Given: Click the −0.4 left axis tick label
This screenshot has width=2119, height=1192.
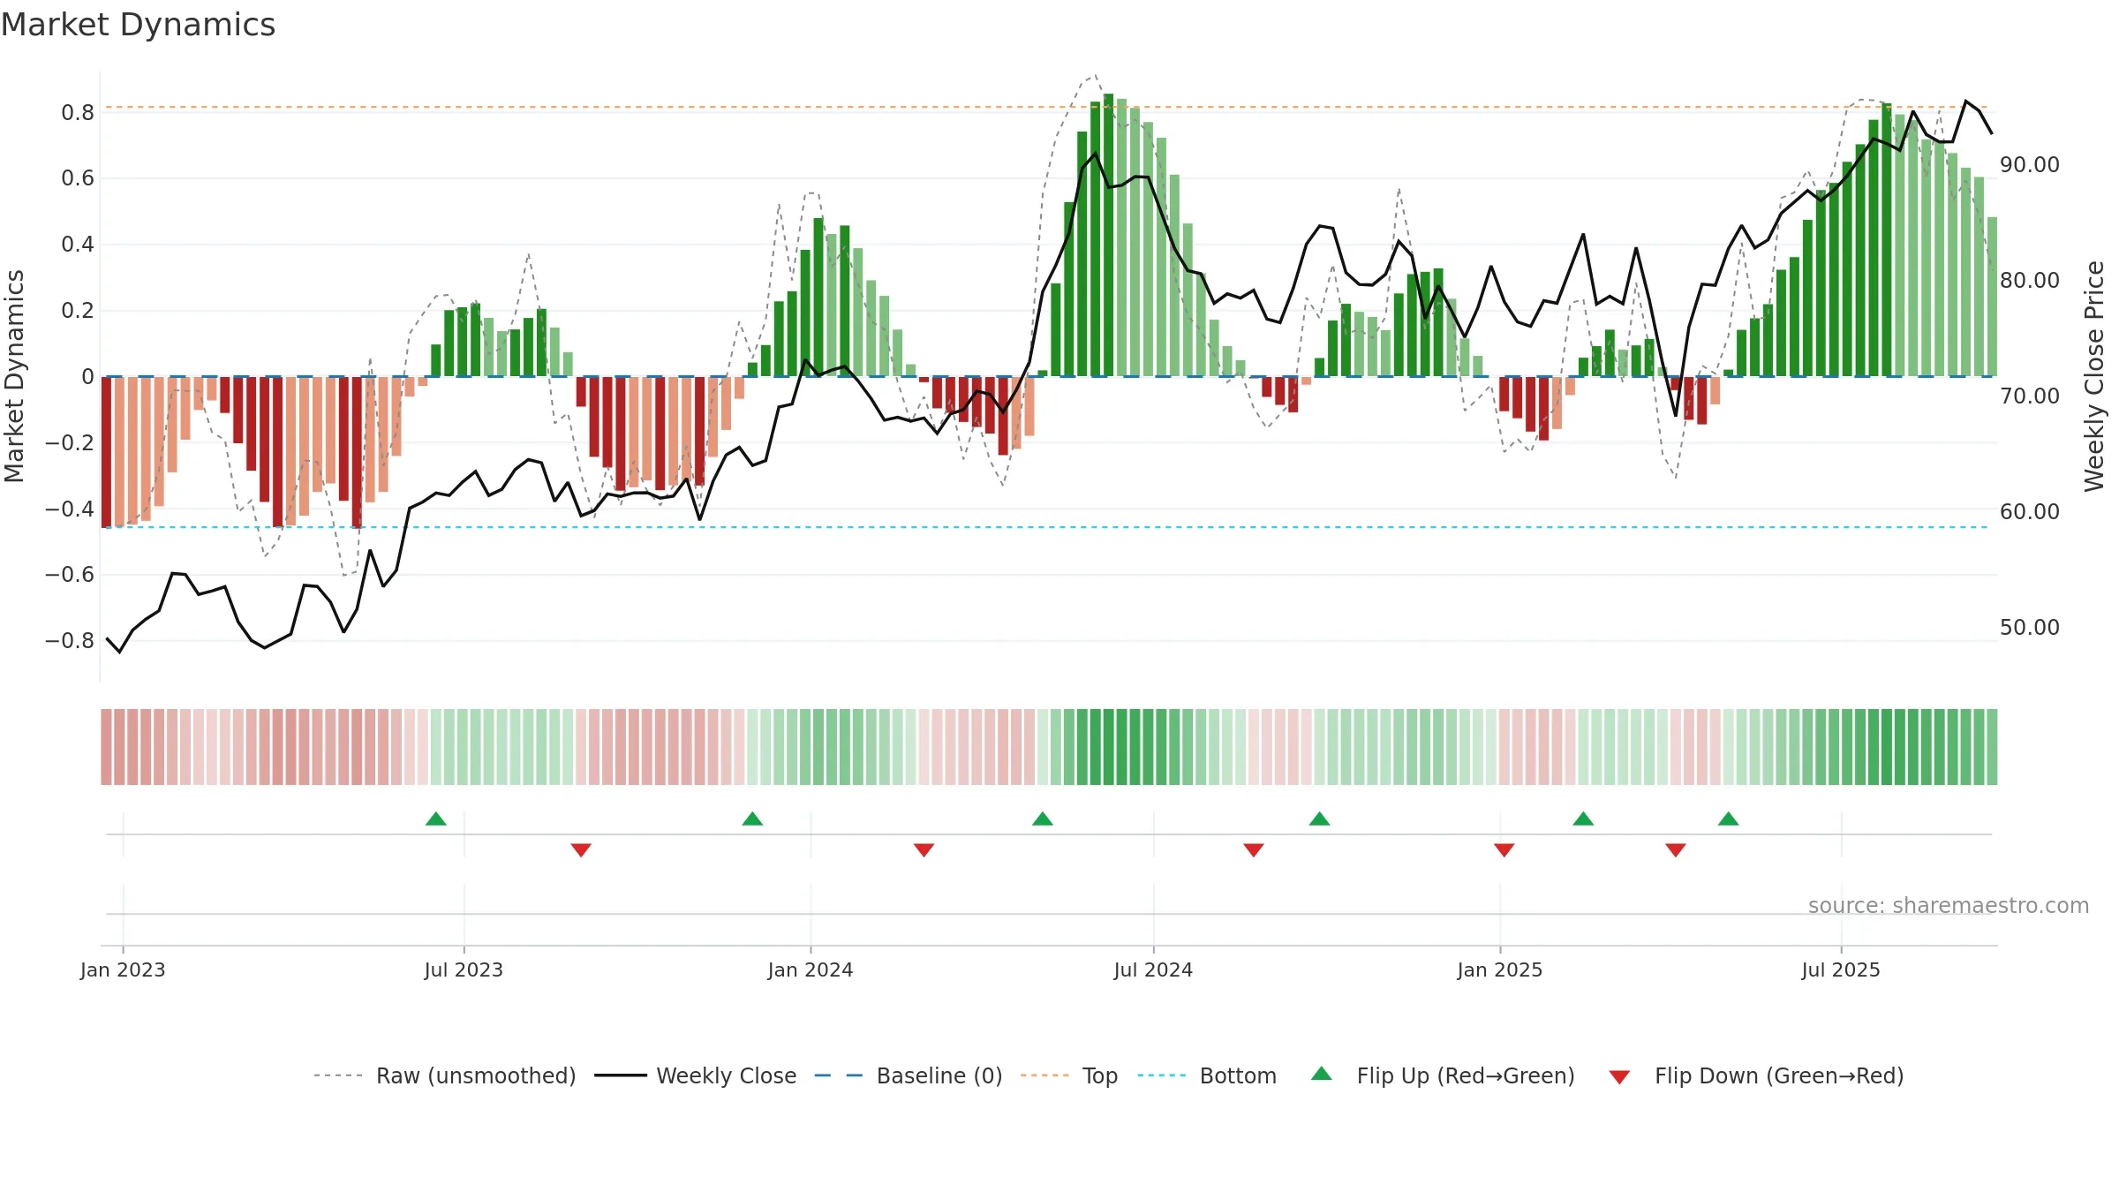Looking at the screenshot, I should [x=69, y=509].
